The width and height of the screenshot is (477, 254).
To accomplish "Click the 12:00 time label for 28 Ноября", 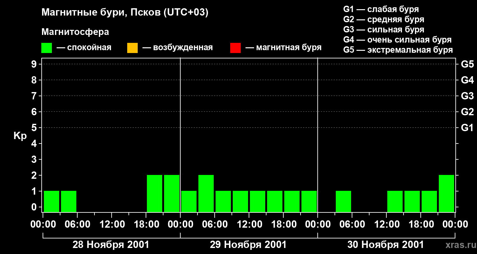I will click(x=112, y=224).
